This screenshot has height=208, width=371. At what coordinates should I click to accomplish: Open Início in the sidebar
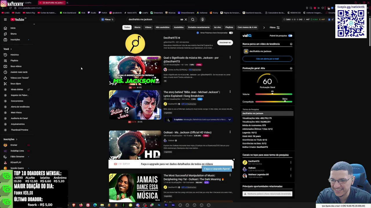[x=13, y=28]
